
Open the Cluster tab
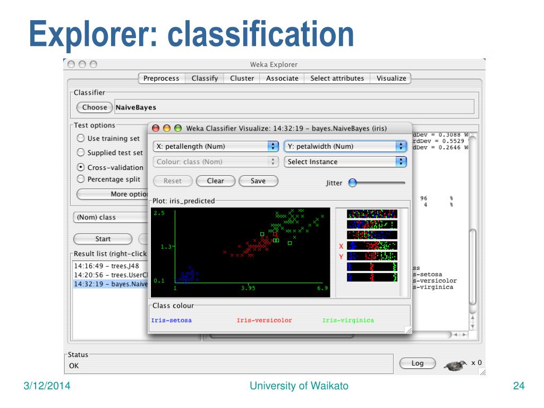tap(242, 79)
